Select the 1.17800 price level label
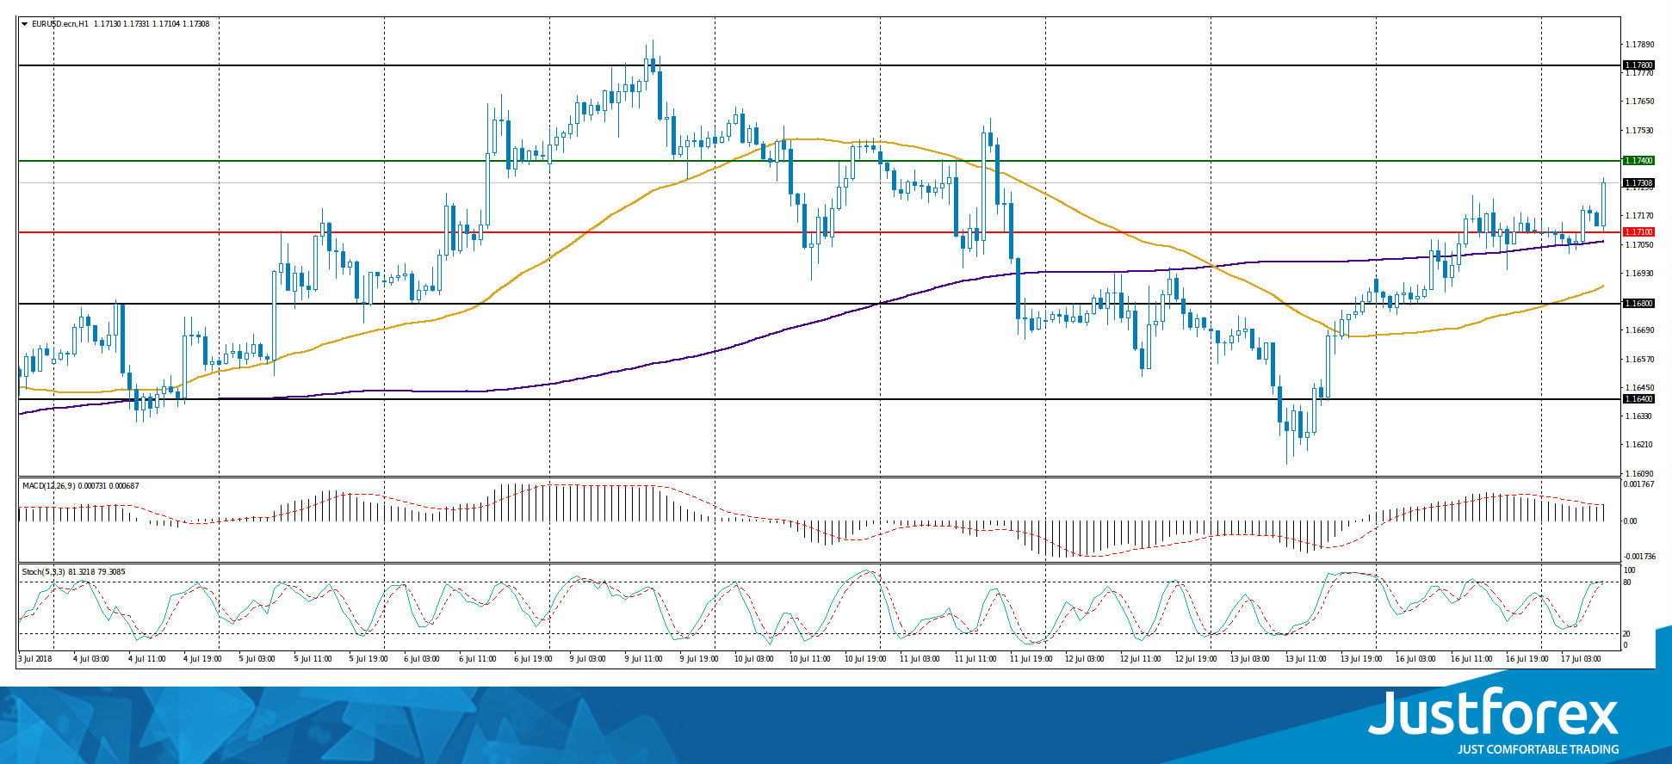Screen dimensions: 1672x764 pyautogui.click(x=1638, y=65)
